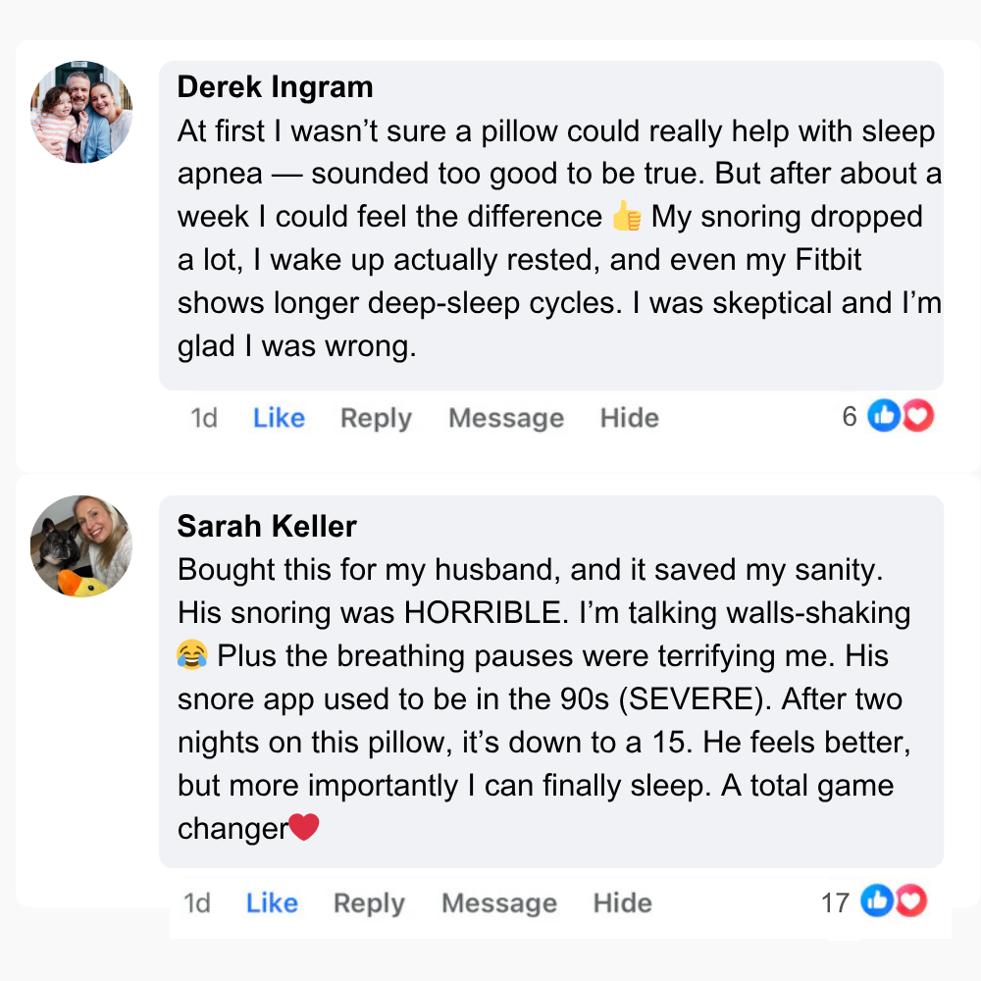Click the 1d timestamp on Sarah's comment

(197, 903)
